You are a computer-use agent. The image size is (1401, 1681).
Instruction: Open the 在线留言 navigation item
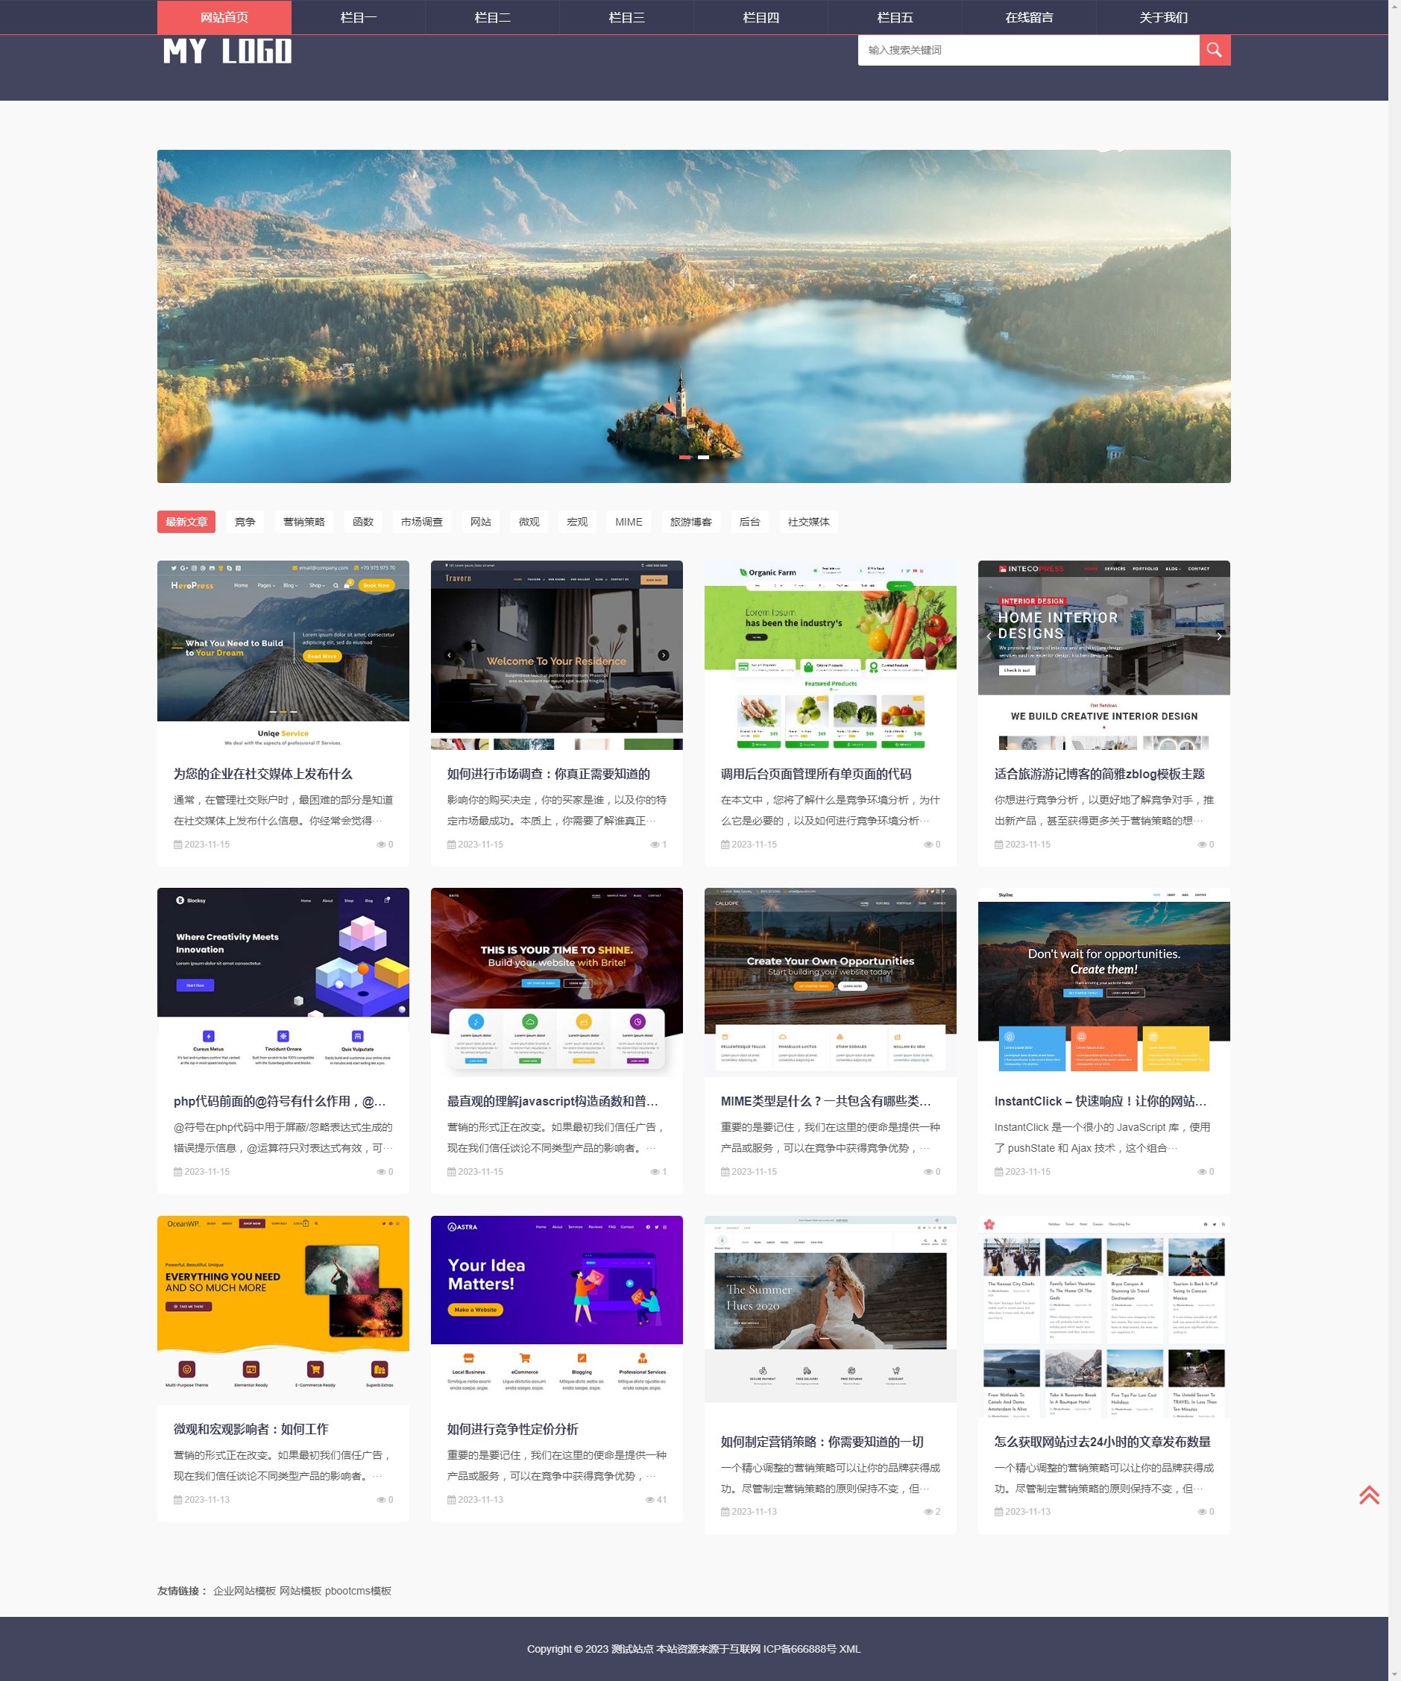[1029, 18]
